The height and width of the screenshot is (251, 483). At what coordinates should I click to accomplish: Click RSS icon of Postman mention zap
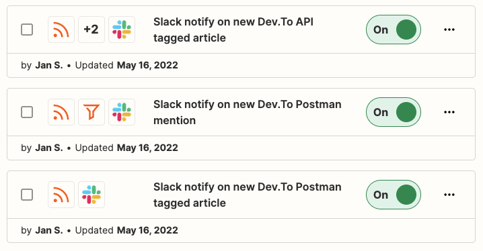point(61,112)
